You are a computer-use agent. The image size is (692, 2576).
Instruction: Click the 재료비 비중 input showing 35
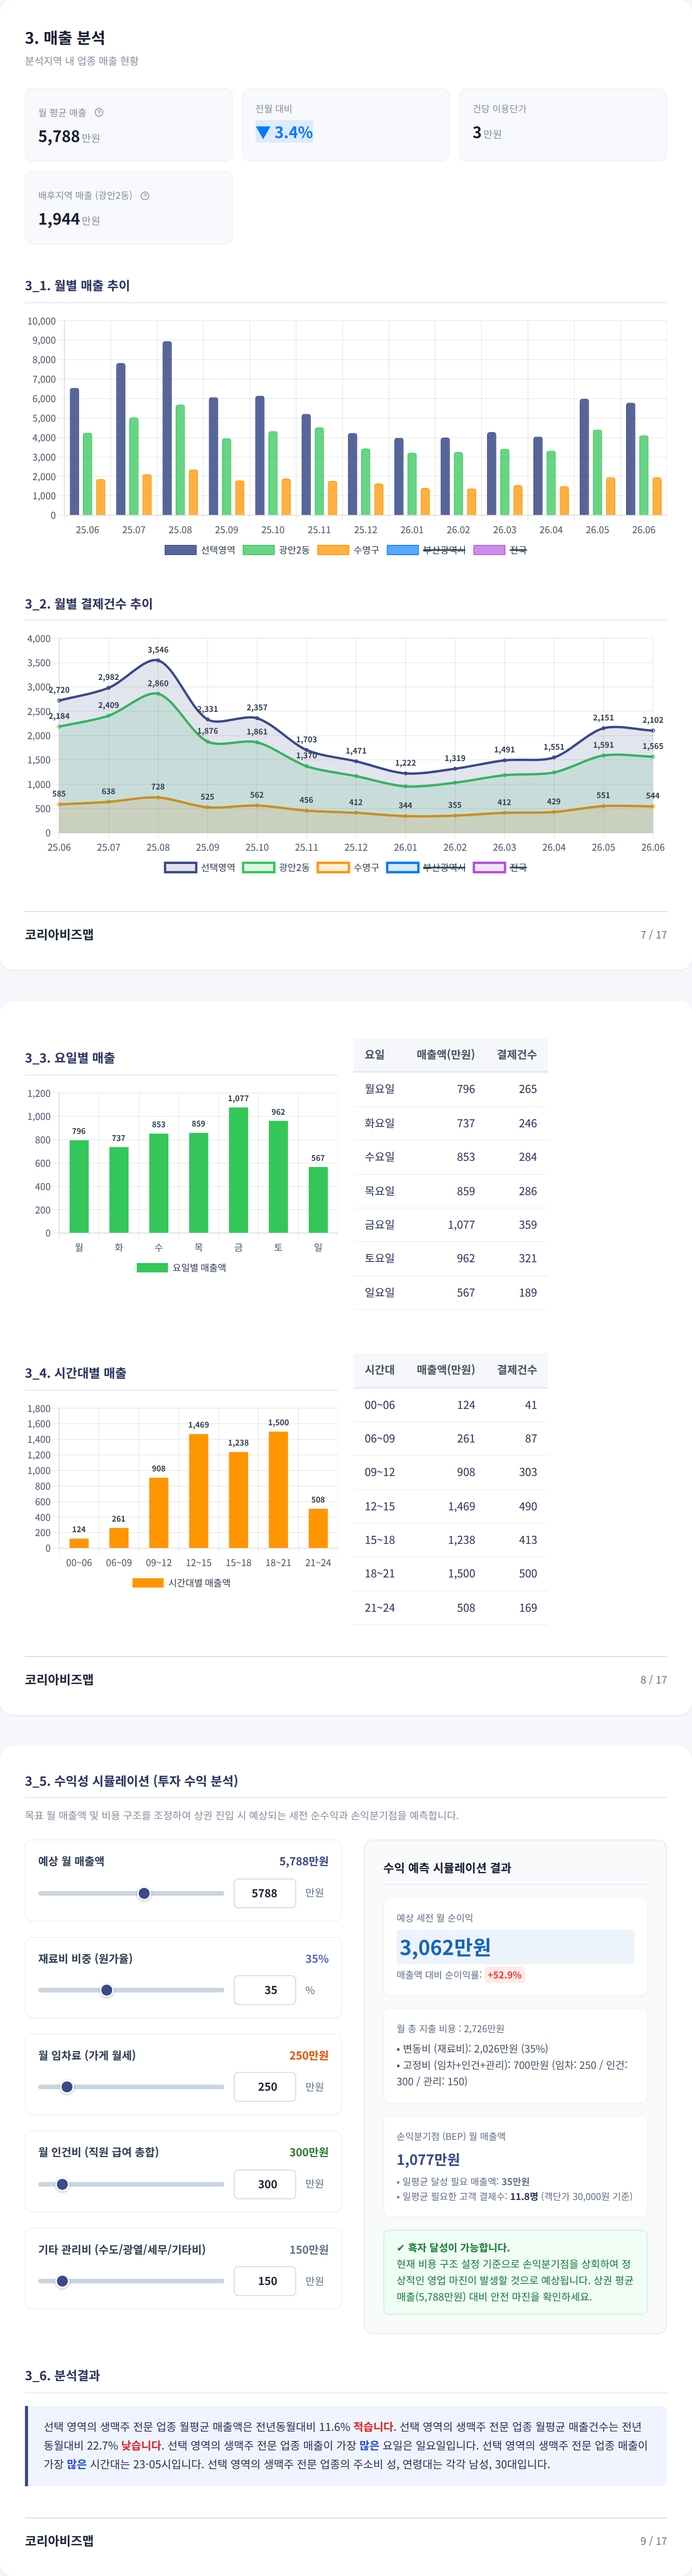[x=265, y=1990]
